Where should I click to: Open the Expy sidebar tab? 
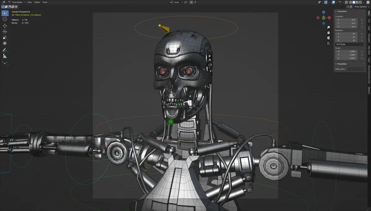(x=369, y=60)
